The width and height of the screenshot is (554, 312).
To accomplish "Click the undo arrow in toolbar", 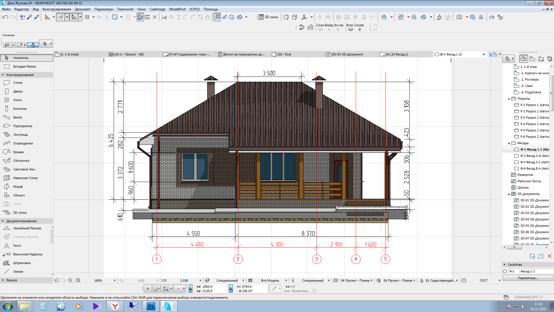I will (x=5, y=17).
